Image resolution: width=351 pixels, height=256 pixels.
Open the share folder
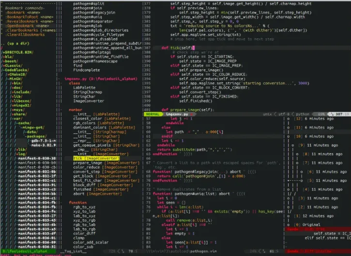(x=19, y=114)
